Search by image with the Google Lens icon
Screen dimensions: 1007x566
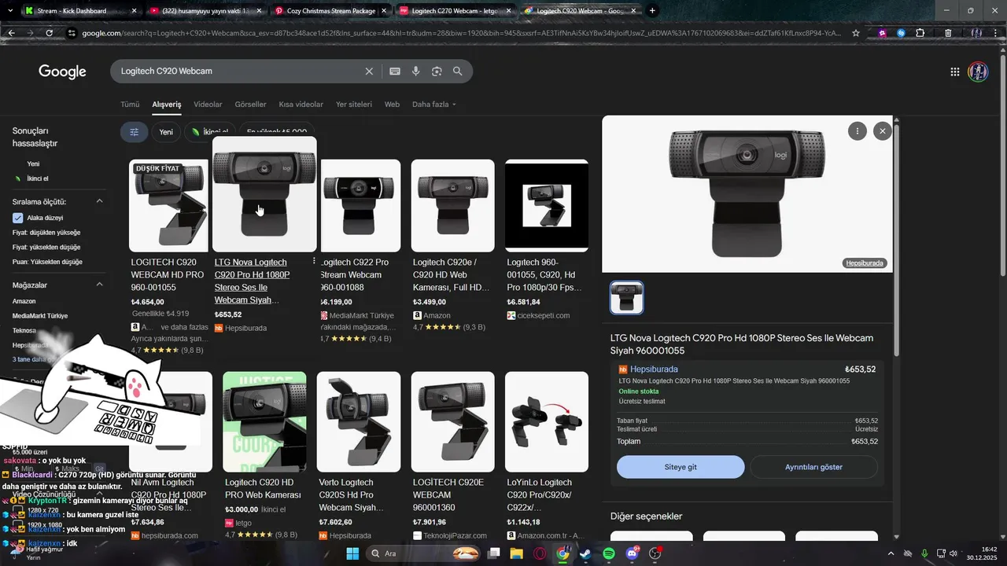click(x=437, y=71)
